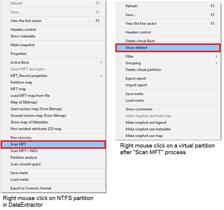
Task: Choose Delete virtual partition
Action: 143,70
